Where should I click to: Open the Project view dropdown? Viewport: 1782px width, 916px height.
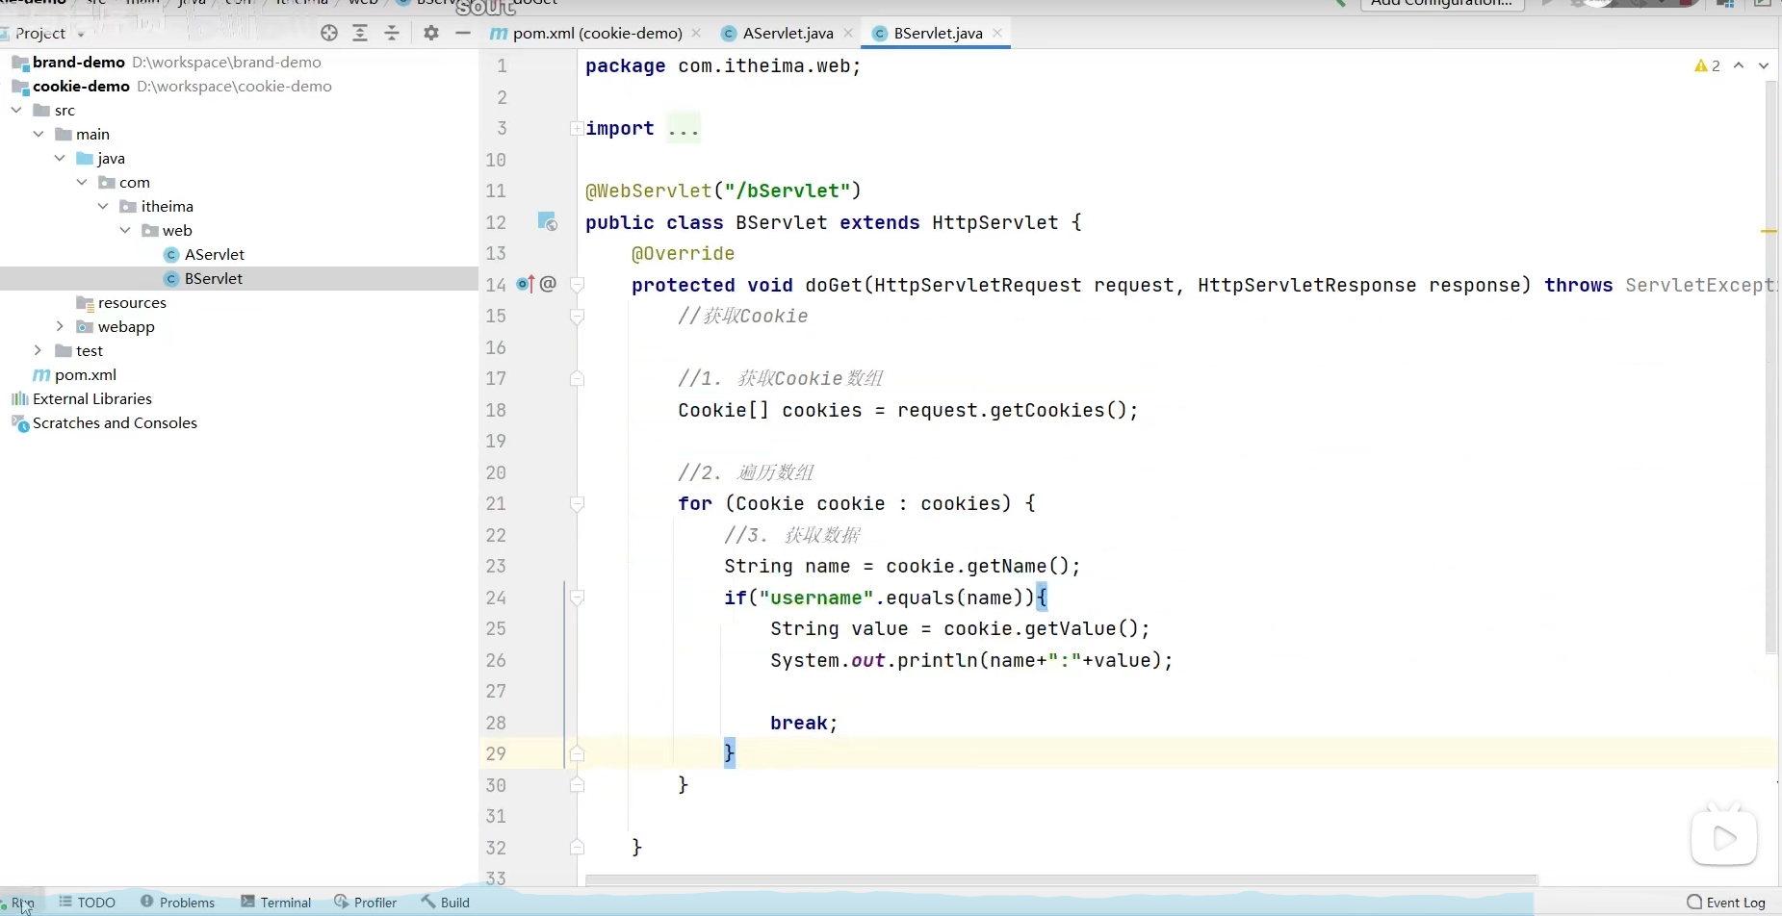81,34
